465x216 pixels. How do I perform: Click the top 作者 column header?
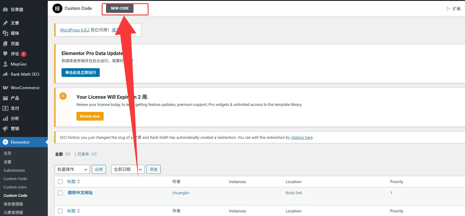[x=177, y=182]
